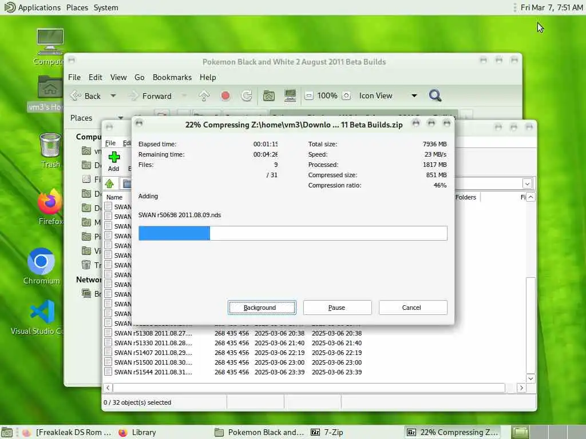586x439 pixels.
Task: Select checkbox for SWAN r51407 row
Action: tap(108, 352)
